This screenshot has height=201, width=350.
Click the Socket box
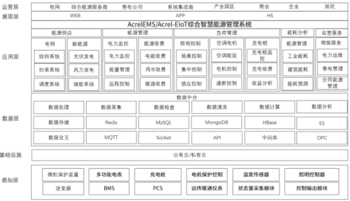(164, 138)
